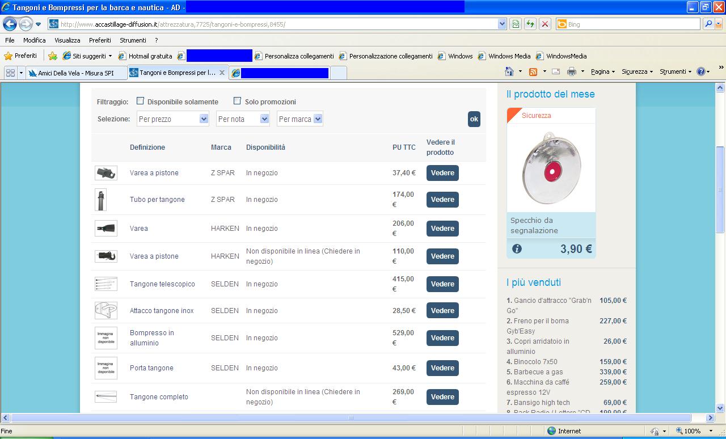Click Vedere for Tangone telescopico
Image resolution: width=726 pixels, height=439 pixels.
point(442,284)
